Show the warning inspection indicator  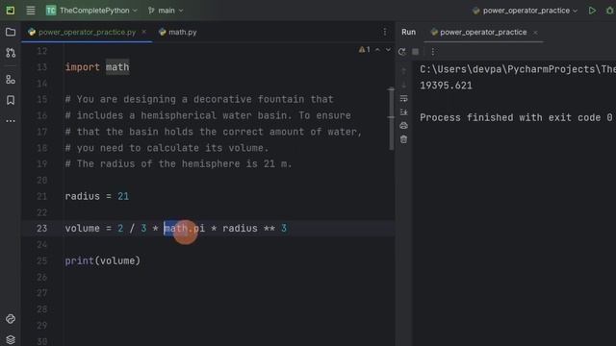click(364, 50)
